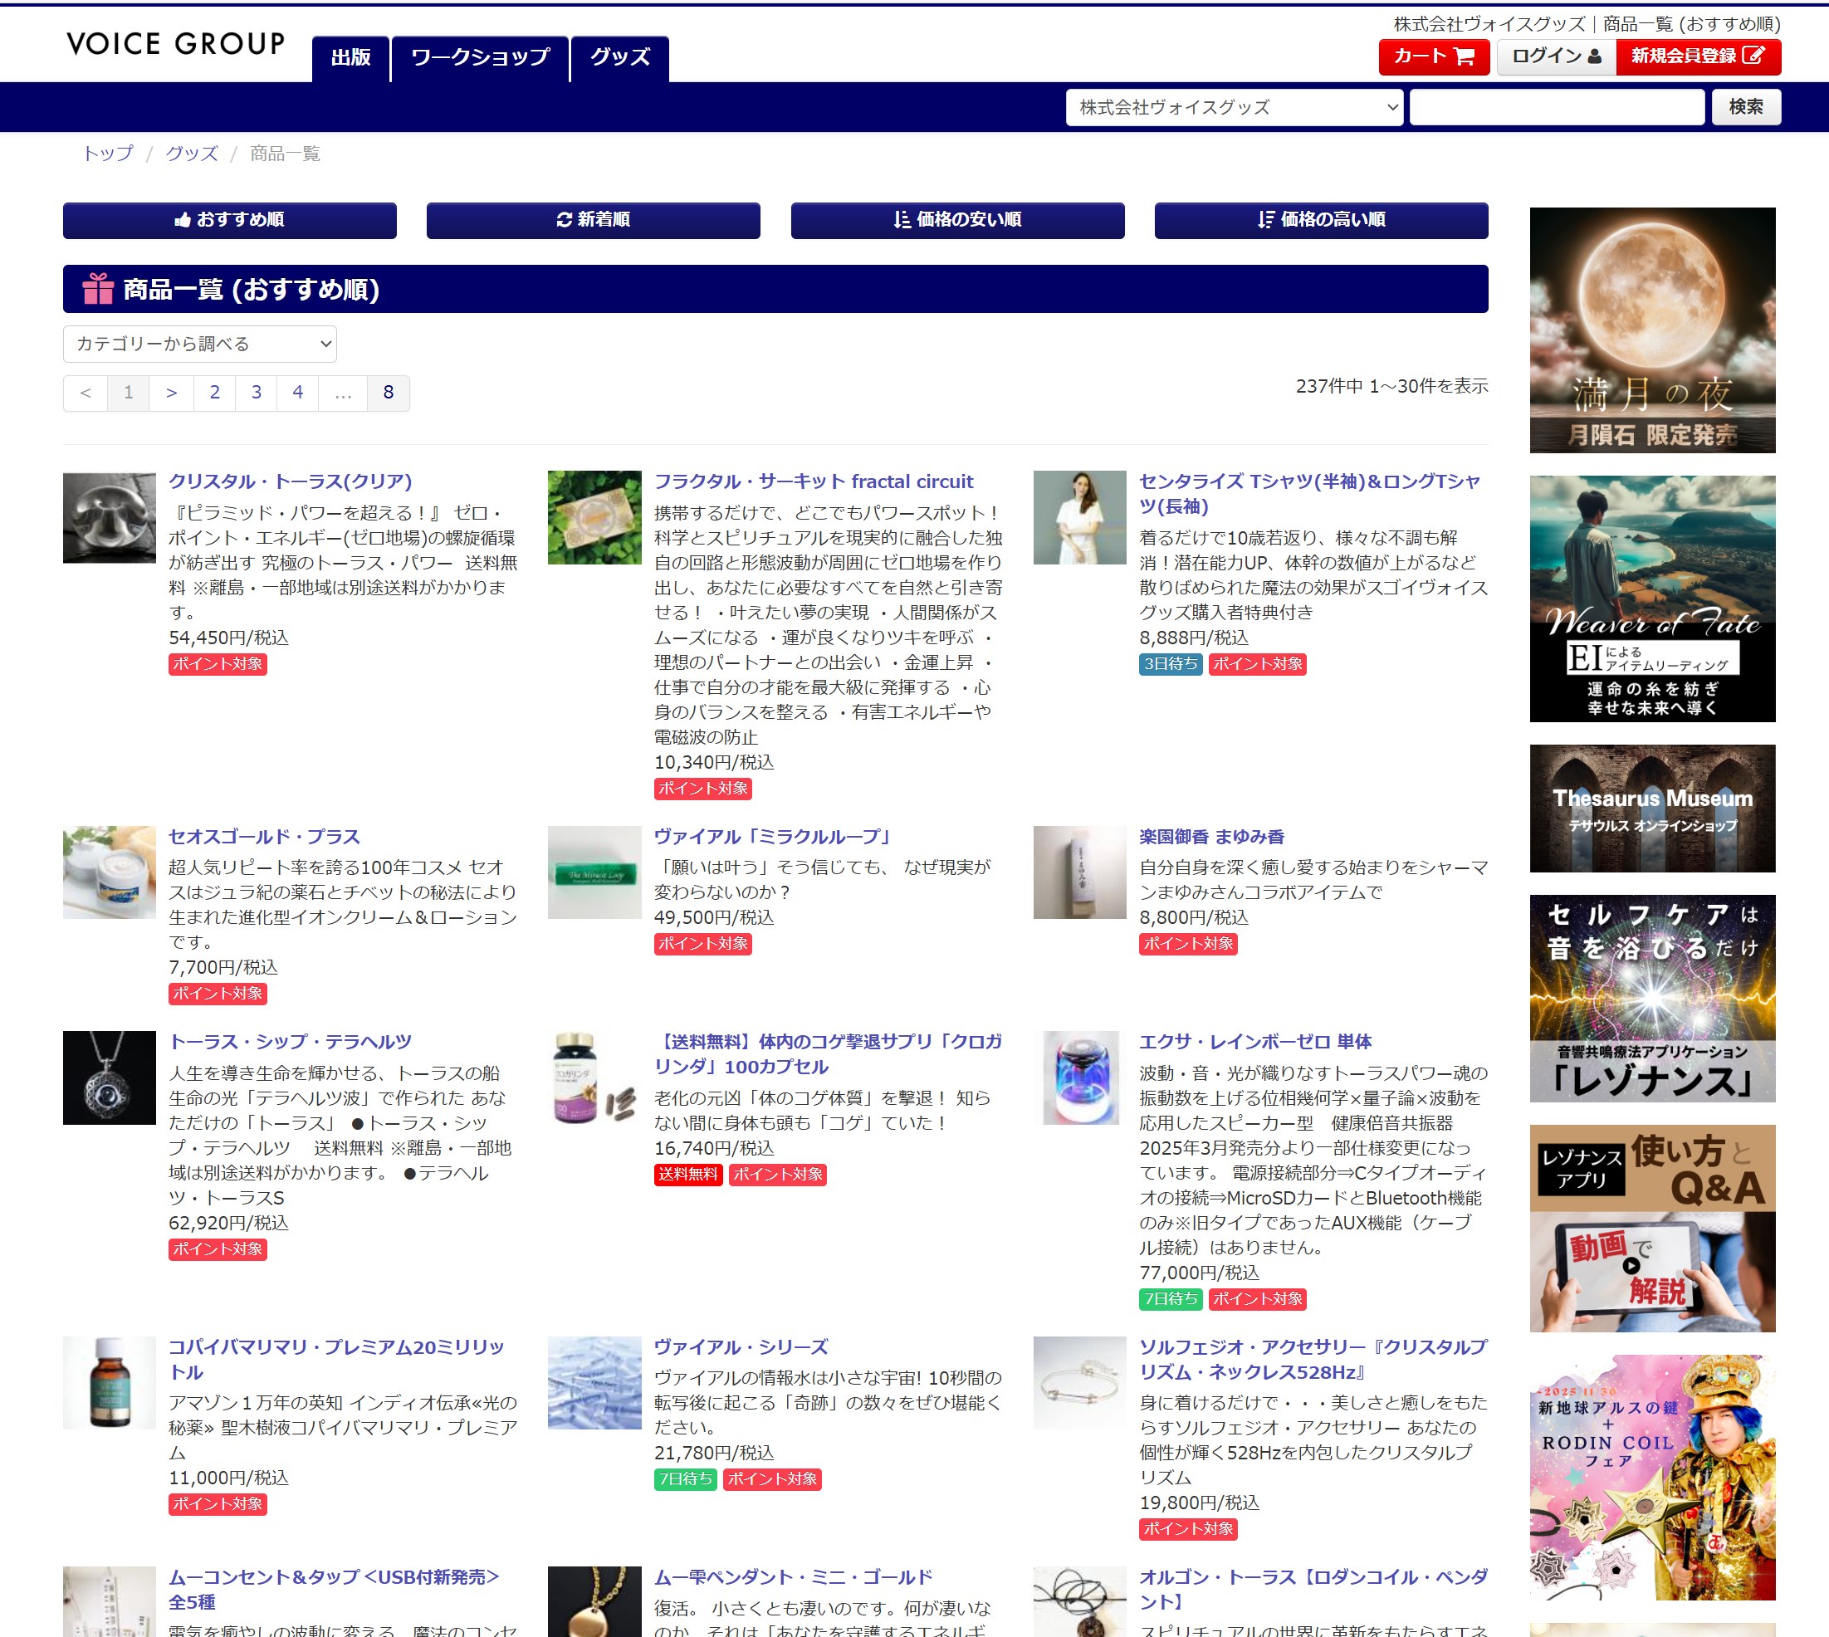Go to the トップ breadcrumb link

click(x=108, y=154)
